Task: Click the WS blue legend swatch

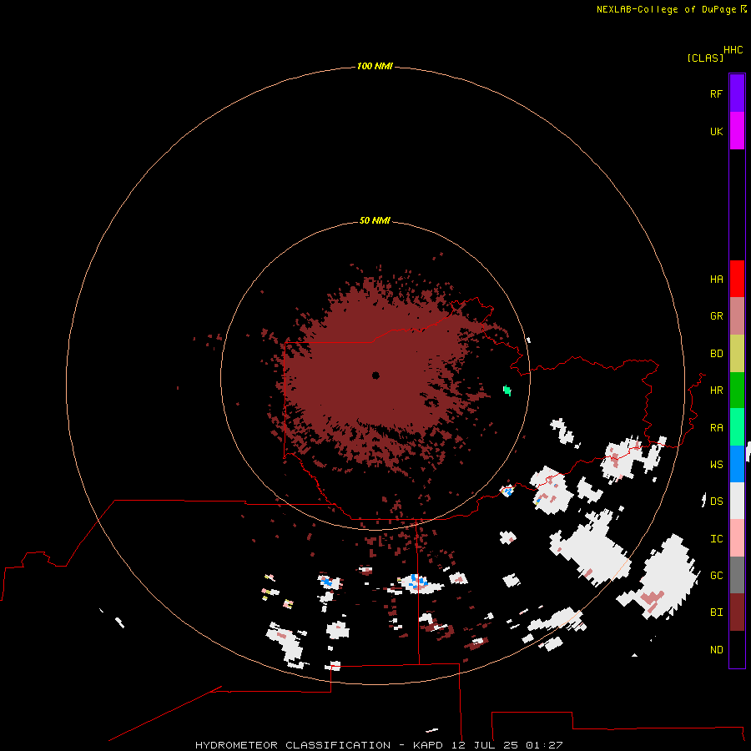Action: [x=737, y=464]
